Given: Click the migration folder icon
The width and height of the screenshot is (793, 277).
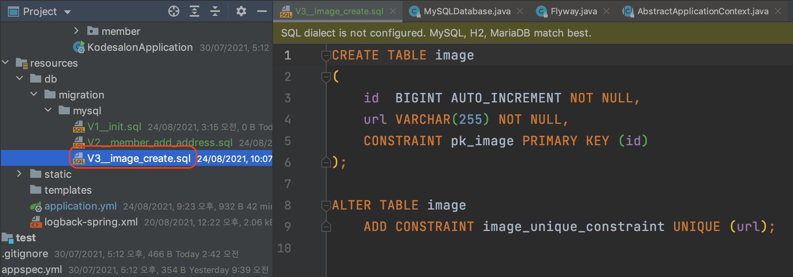Looking at the screenshot, I should pos(50,94).
